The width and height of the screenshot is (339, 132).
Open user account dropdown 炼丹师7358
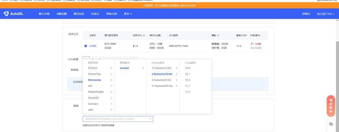326,14
